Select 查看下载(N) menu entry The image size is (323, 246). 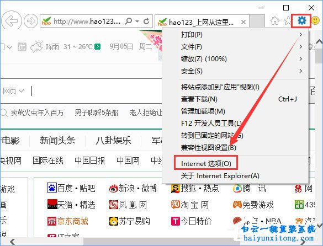pyautogui.click(x=236, y=99)
